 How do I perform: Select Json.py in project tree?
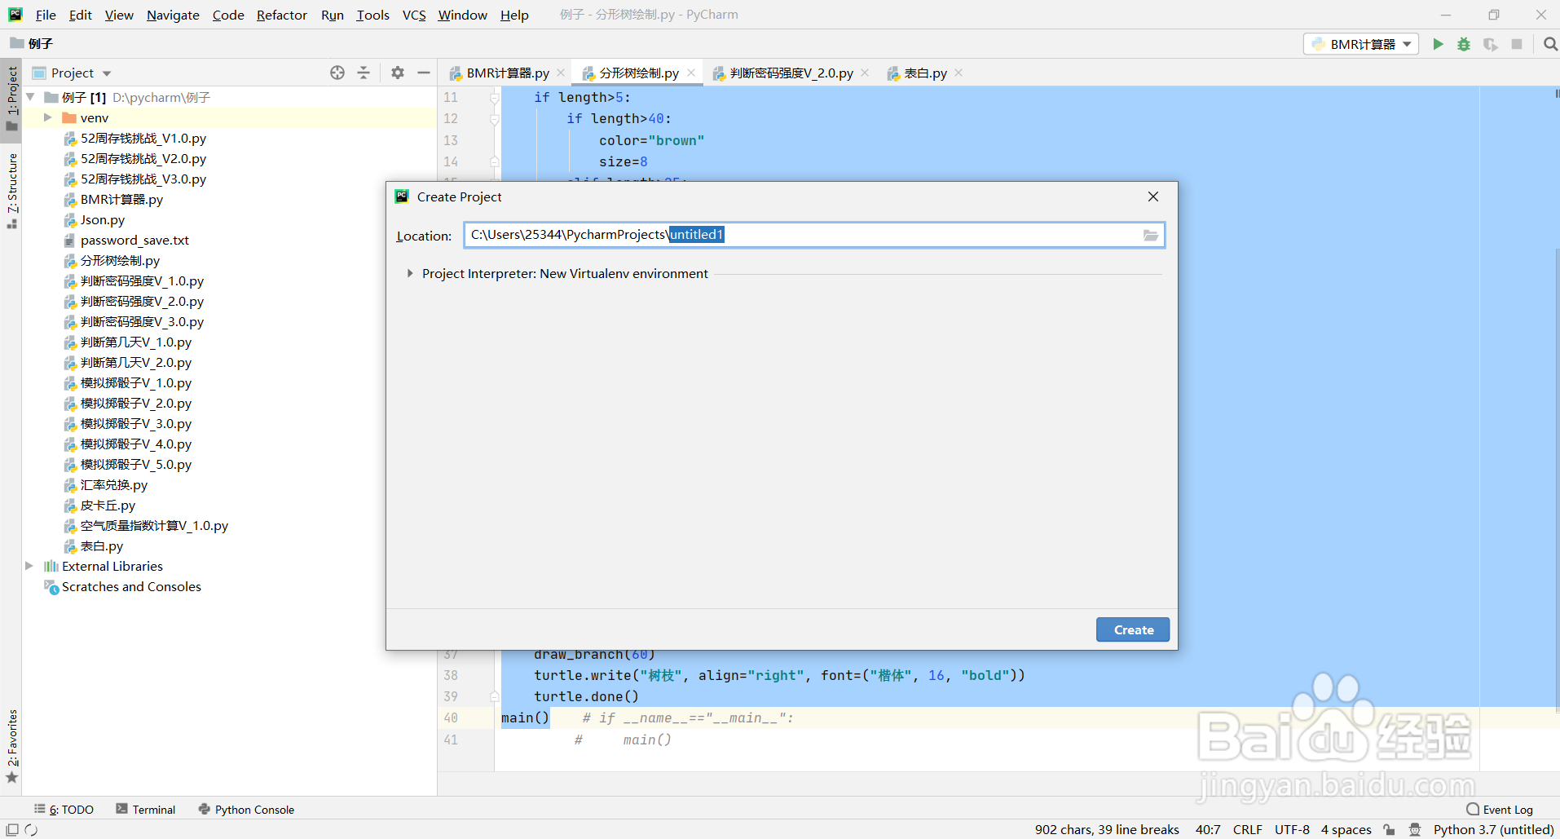click(x=102, y=220)
